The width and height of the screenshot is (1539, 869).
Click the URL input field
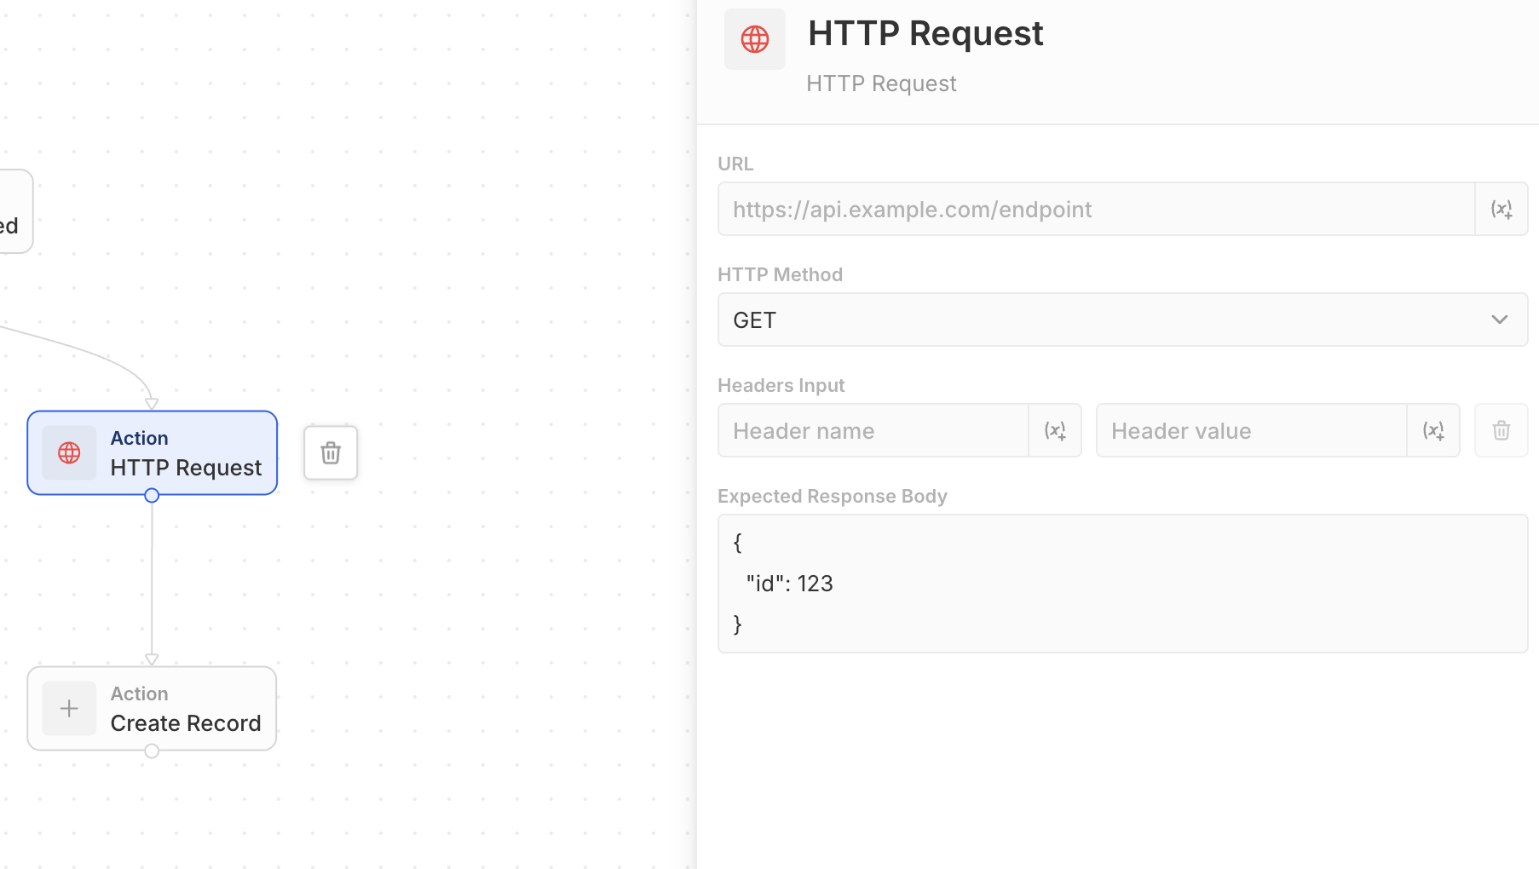click(1096, 209)
